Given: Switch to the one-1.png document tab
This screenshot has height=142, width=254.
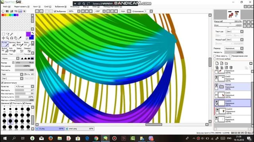Looking at the screenshot, I should click(x=80, y=129).
